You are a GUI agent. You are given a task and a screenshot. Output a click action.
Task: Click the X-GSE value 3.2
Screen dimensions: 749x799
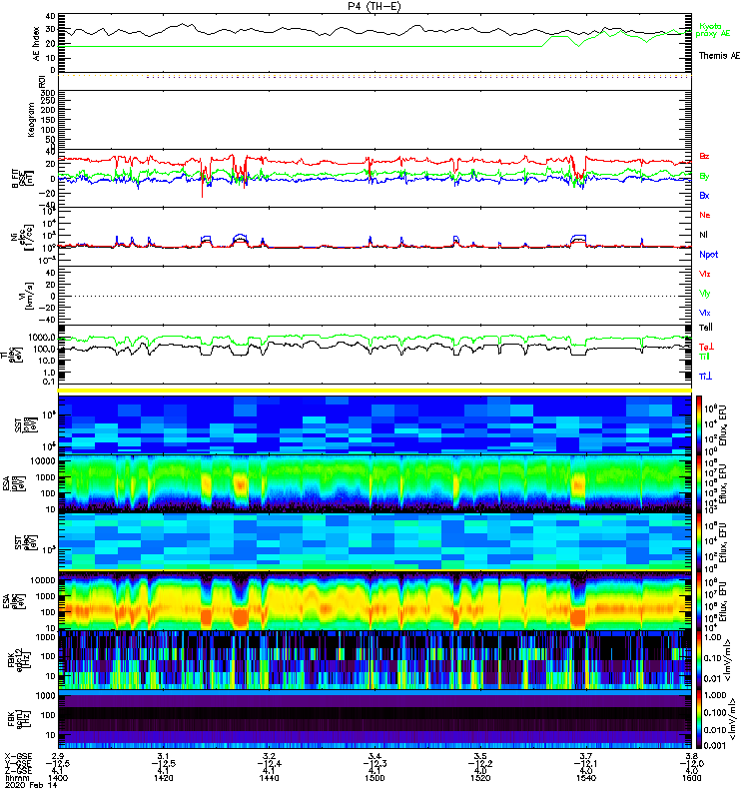(x=269, y=756)
